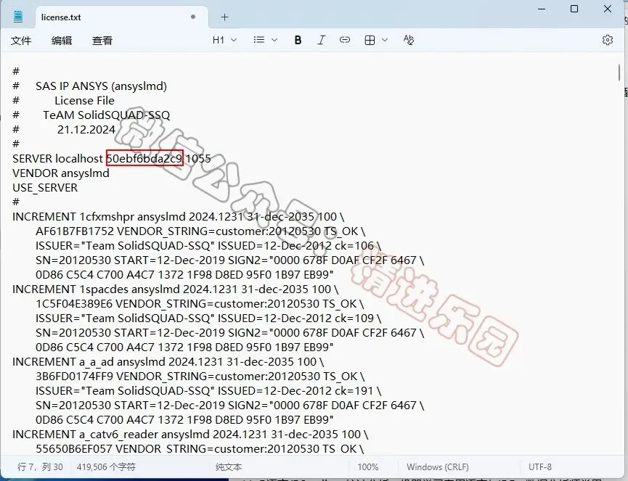
Task: Click the 'VENDOR ansyslmd' line
Action: tap(61, 173)
